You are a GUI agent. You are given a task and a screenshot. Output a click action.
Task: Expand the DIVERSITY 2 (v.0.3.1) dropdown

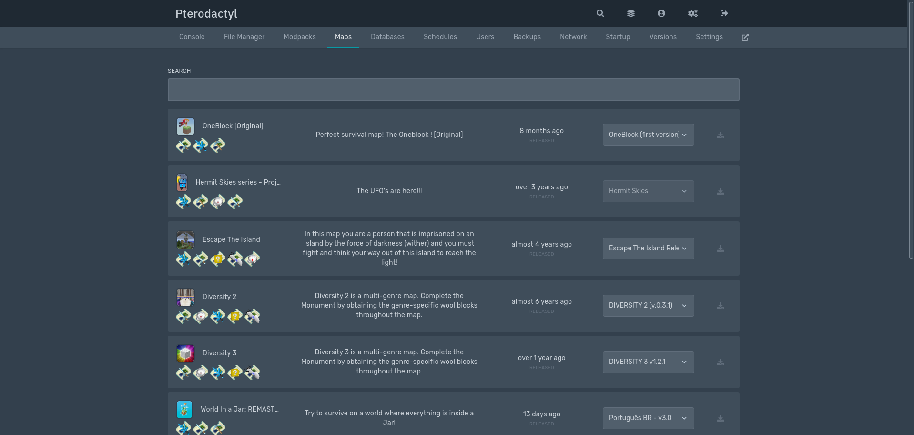click(648, 306)
